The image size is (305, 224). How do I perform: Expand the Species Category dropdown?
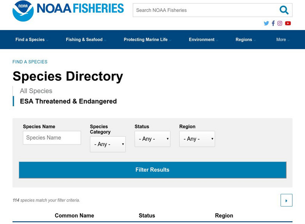108,144
